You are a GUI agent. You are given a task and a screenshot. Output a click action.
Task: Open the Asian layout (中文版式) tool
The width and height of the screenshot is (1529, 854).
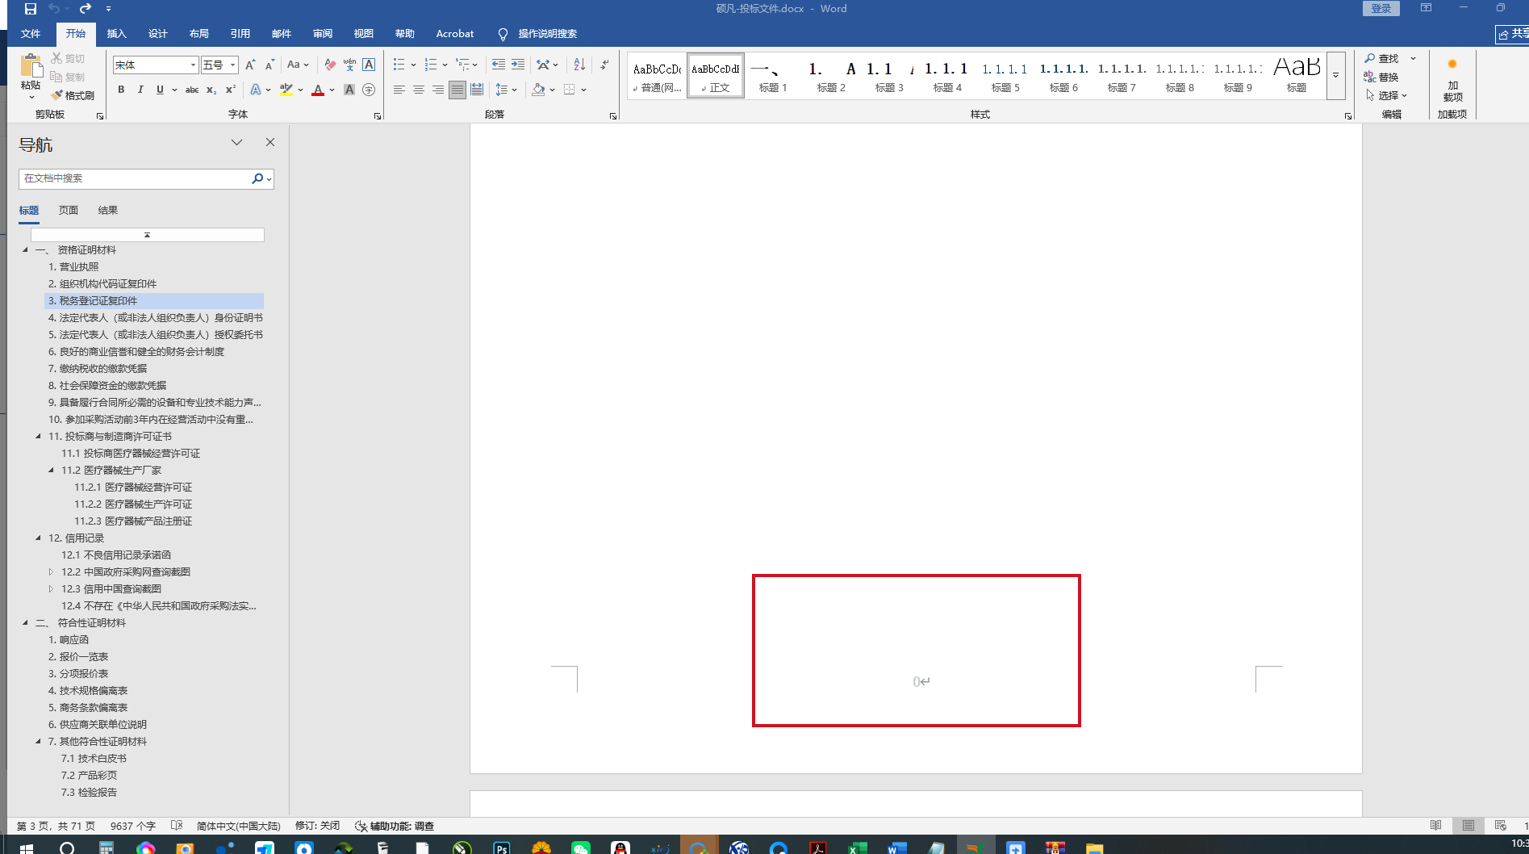click(x=544, y=65)
